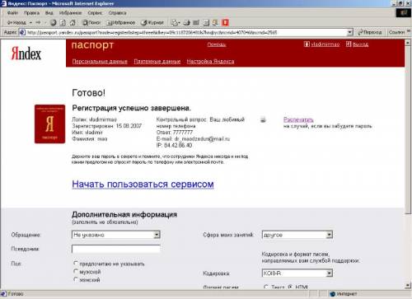
Task: Open the Журнал history pane
Action: 152,22
